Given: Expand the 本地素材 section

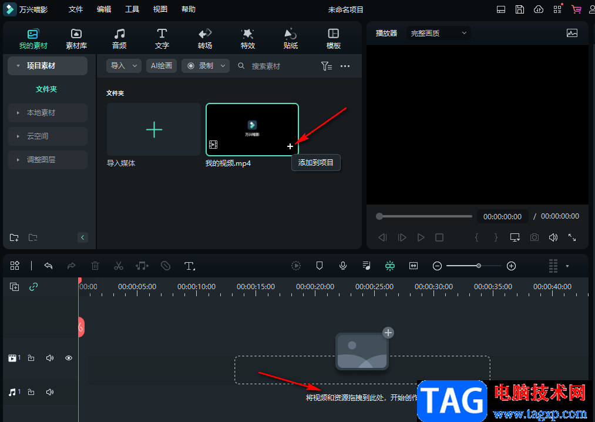Looking at the screenshot, I should click(x=18, y=113).
